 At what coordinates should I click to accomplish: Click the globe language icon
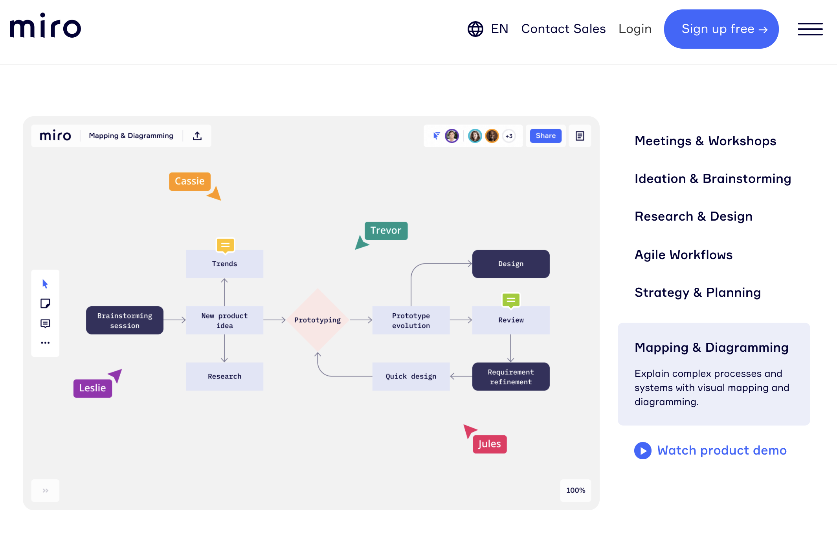(475, 29)
